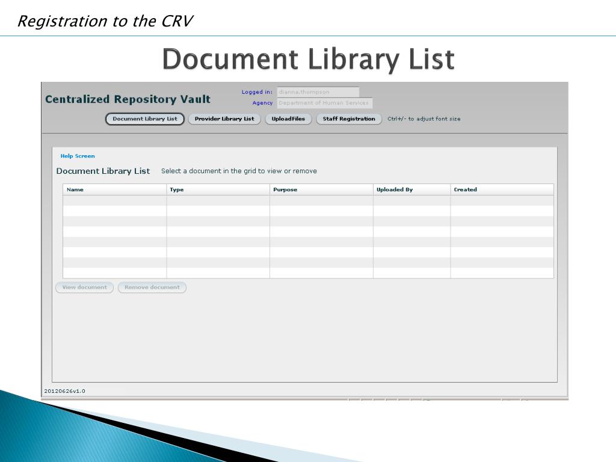Click the Logged in username field
Viewport: 616px width, 462px height.
tap(318, 92)
